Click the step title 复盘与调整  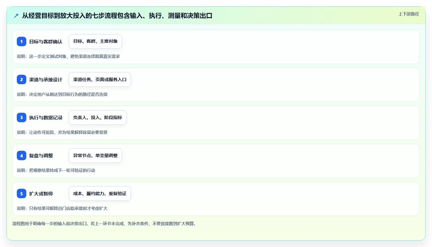(41, 155)
